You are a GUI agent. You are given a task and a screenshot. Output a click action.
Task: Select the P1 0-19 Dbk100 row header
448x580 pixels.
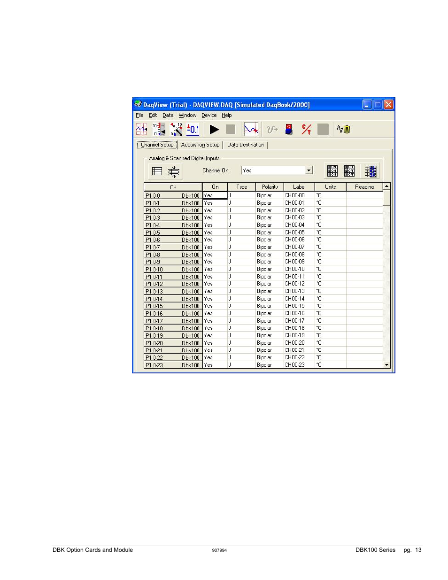tap(173, 336)
